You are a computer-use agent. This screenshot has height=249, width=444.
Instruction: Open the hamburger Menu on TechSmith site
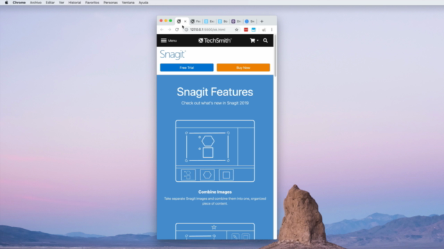[x=169, y=41]
